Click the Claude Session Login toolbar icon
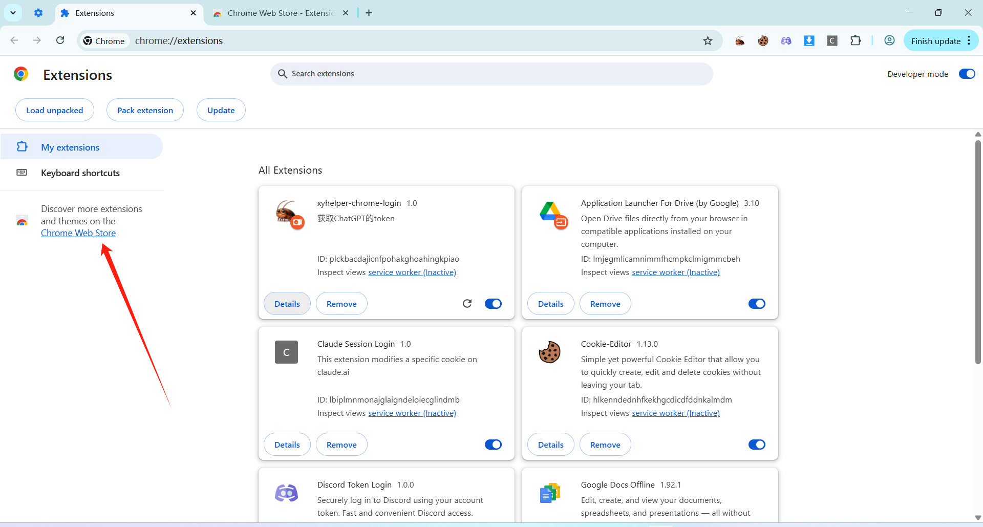The height and width of the screenshot is (527, 983). (x=832, y=41)
